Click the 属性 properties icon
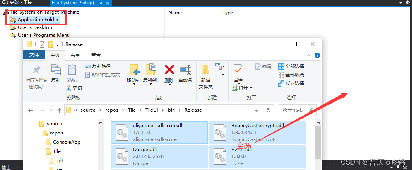412x170 pixels. point(238,70)
